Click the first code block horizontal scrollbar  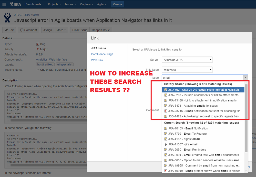(48, 120)
